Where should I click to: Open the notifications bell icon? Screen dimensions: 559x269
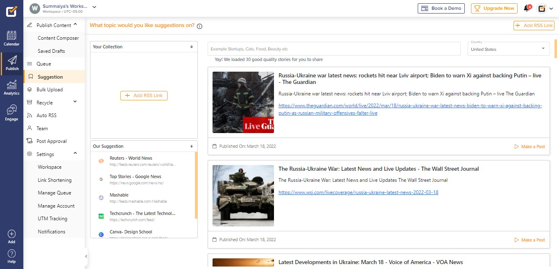pyautogui.click(x=527, y=8)
